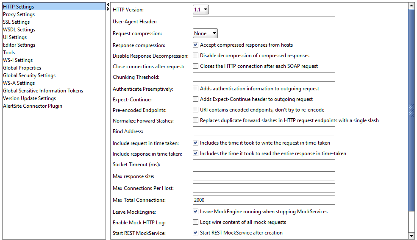This screenshot has width=417, height=240.
Task: Toggle Accept compressed responses from hosts
Action: click(x=195, y=45)
